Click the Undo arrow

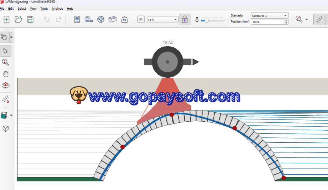coord(47,19)
